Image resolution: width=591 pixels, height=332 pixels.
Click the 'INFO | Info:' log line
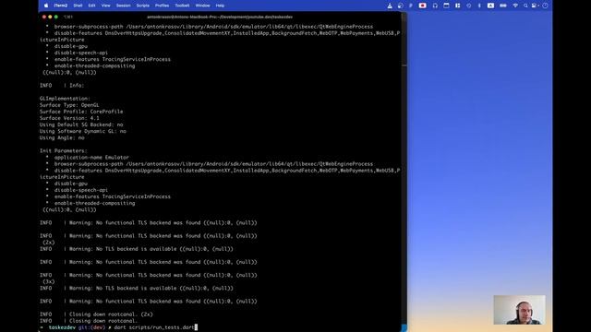pyautogui.click(x=62, y=86)
